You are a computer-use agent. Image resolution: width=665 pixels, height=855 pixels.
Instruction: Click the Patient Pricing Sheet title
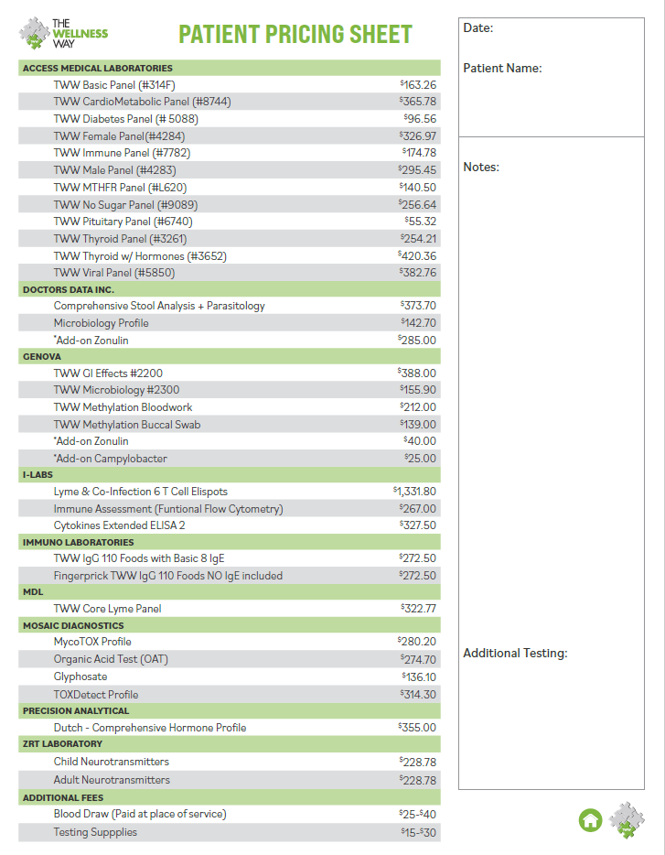tap(295, 35)
